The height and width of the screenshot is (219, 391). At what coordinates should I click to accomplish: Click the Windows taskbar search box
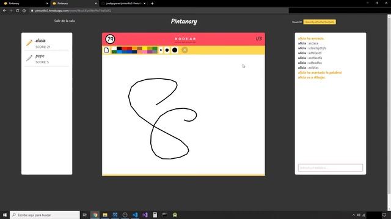[45, 215]
